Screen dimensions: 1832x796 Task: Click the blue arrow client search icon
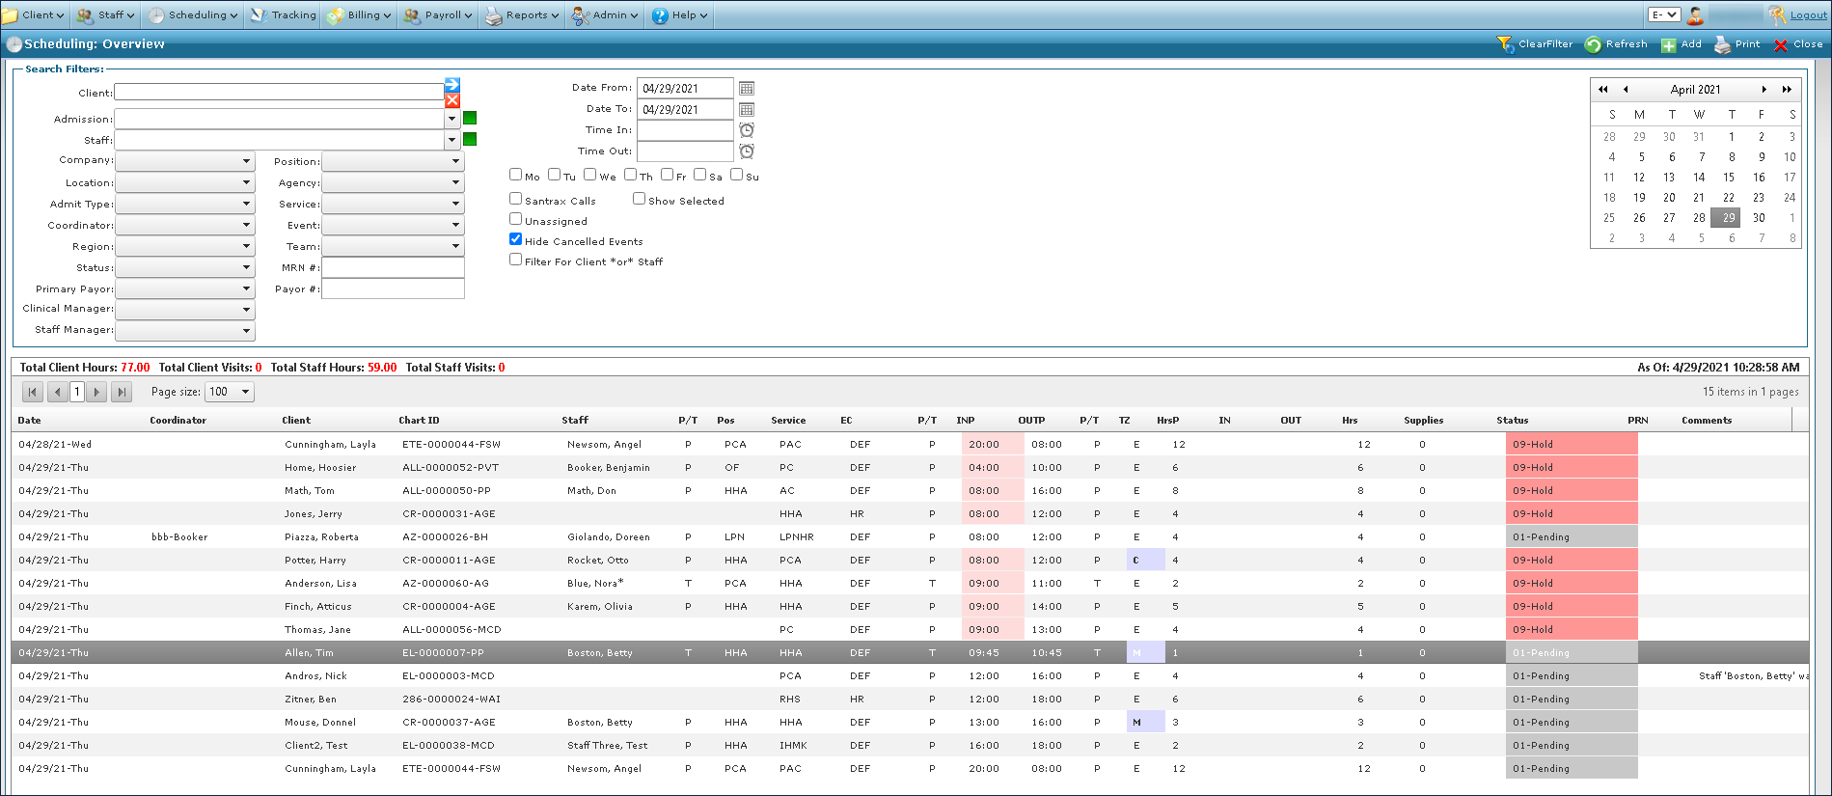pyautogui.click(x=452, y=85)
